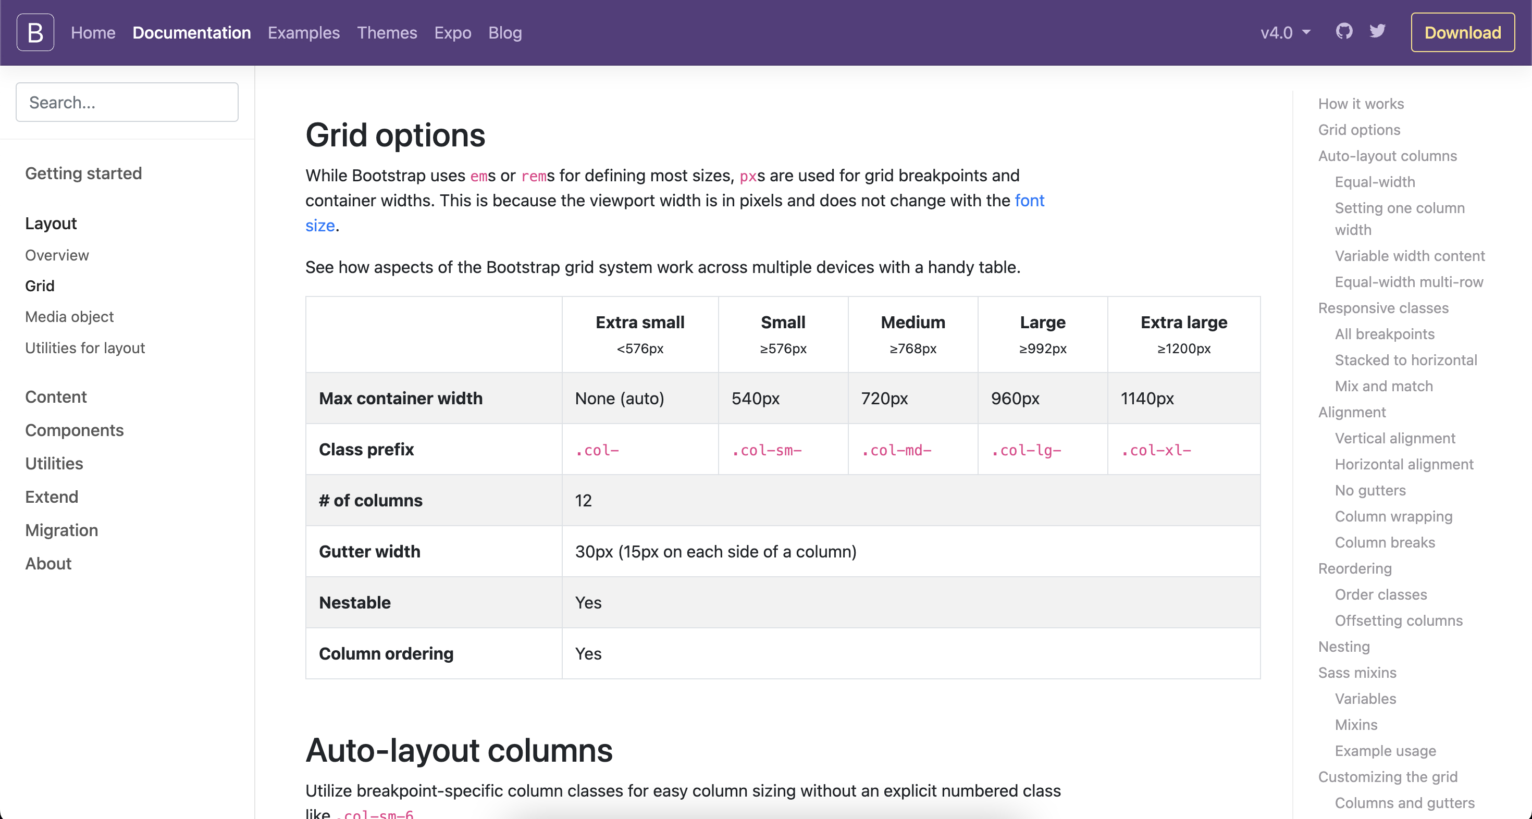Screen dimensions: 1532x819
Task: Open Documentation nav item
Action: click(192, 33)
